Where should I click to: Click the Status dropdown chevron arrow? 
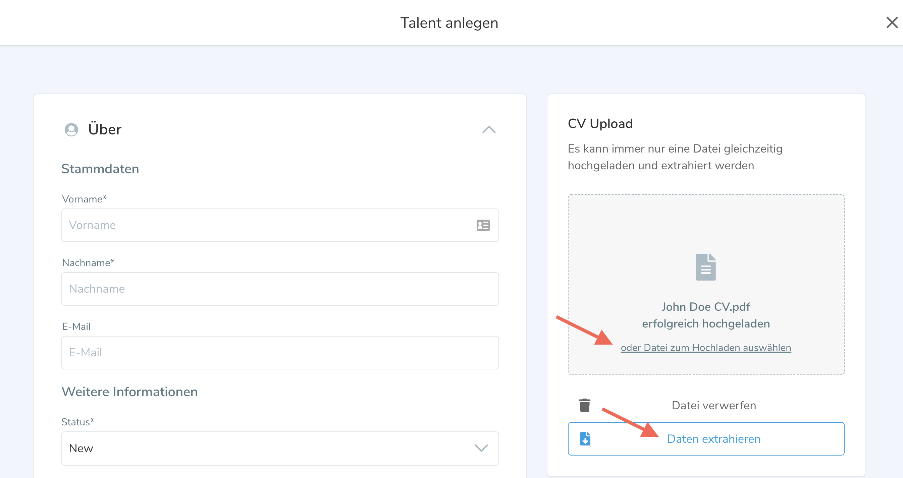(x=481, y=448)
